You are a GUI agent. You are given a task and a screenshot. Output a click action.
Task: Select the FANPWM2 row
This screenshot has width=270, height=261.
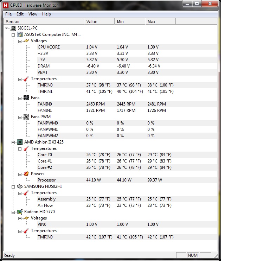127,136
